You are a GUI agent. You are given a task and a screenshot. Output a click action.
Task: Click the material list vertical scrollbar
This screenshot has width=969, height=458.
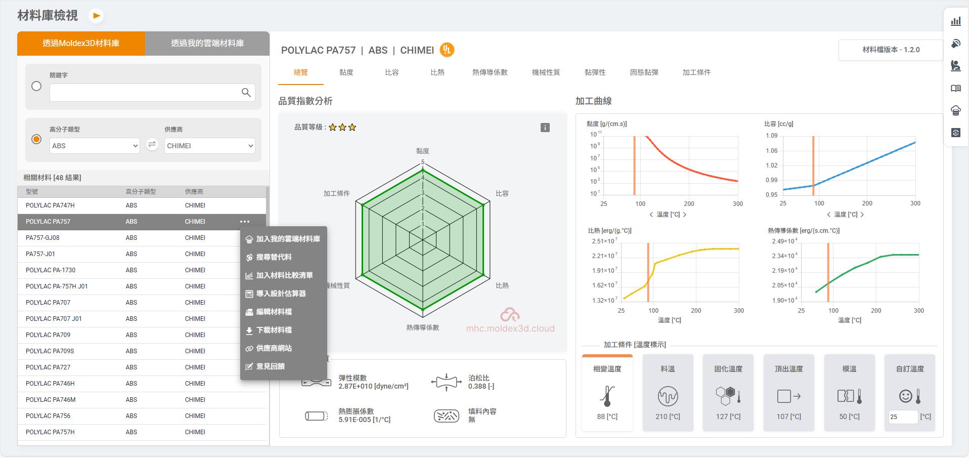click(x=267, y=207)
